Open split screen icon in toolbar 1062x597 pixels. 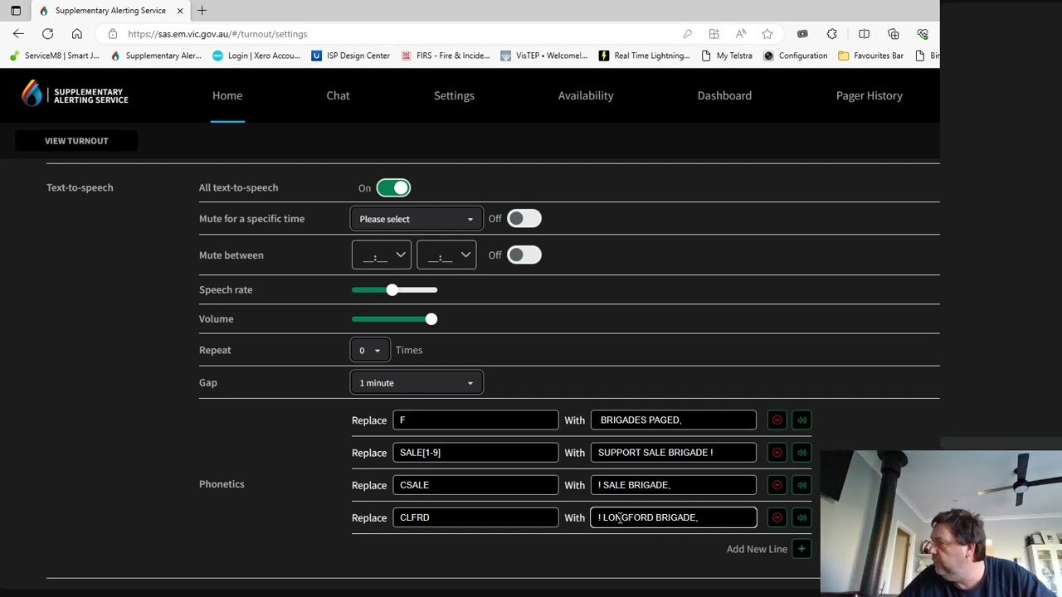(864, 34)
